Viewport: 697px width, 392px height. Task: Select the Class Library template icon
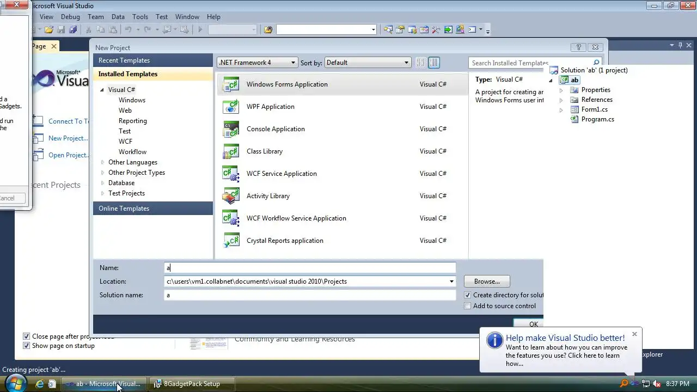231,151
